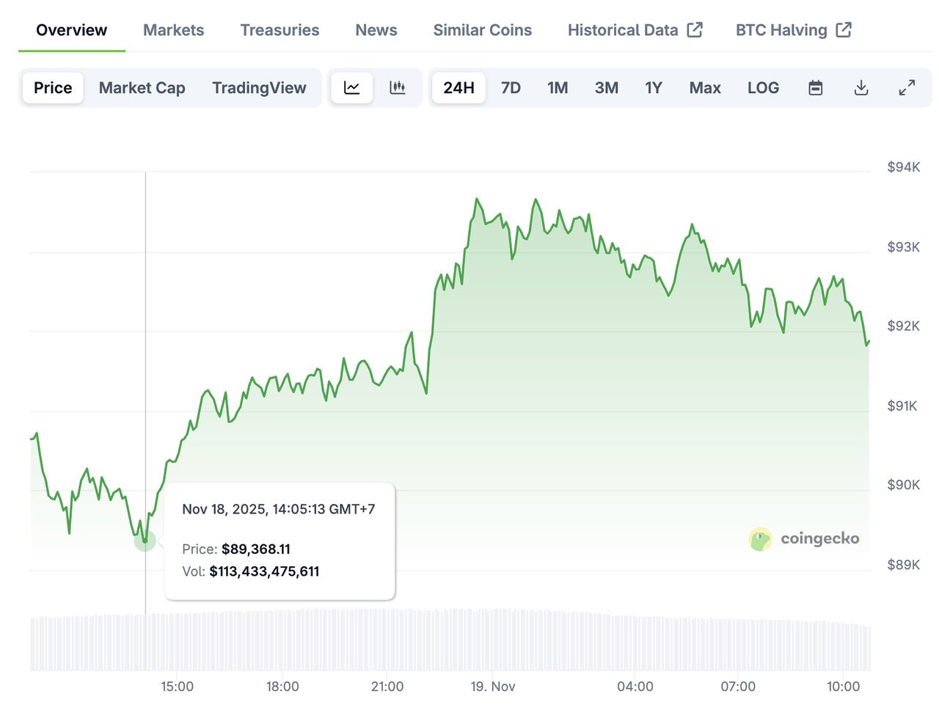This screenshot has height=710, width=939.
Task: Download the chart data
Action: tap(861, 88)
